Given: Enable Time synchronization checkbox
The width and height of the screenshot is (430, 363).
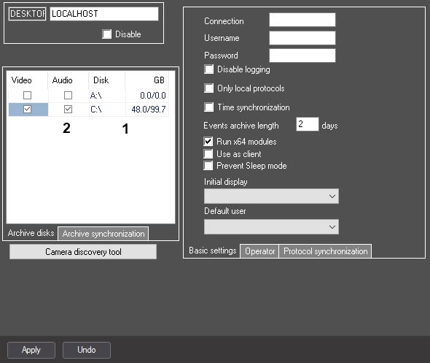Looking at the screenshot, I should (x=208, y=107).
